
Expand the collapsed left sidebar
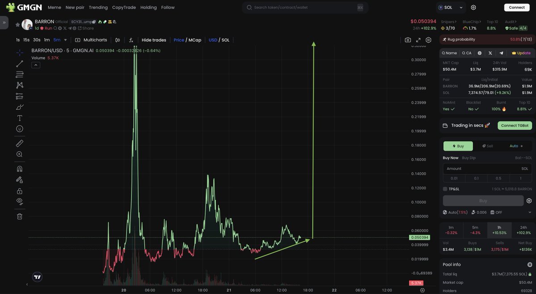4,22
